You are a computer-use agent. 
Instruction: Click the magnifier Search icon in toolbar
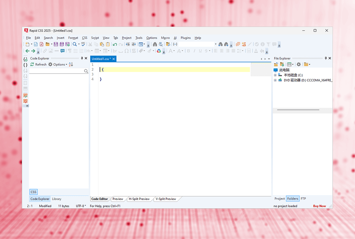point(74,44)
